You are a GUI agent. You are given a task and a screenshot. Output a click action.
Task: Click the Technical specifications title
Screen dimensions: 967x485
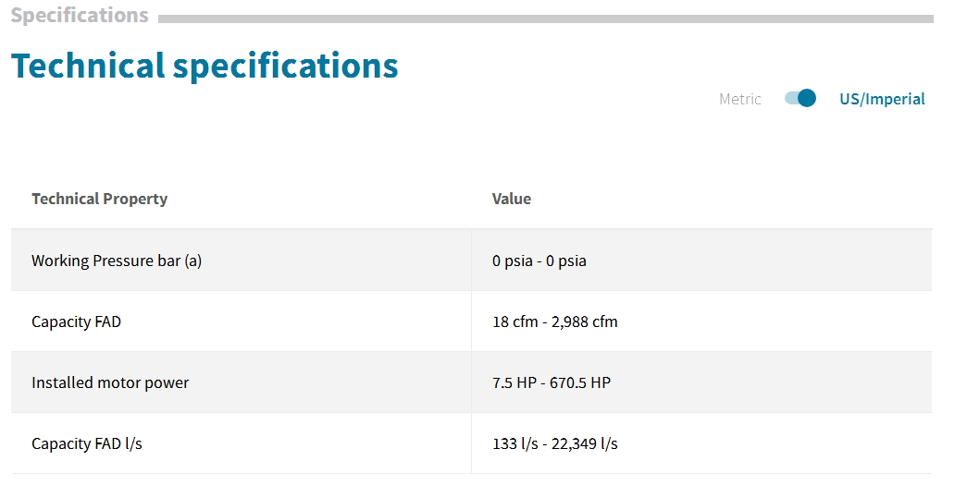pyautogui.click(x=205, y=66)
